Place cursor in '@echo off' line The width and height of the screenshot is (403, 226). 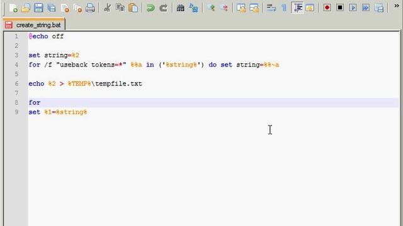point(46,36)
